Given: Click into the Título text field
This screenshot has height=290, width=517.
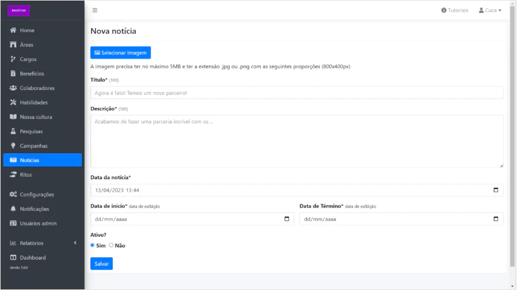Looking at the screenshot, I should [297, 93].
